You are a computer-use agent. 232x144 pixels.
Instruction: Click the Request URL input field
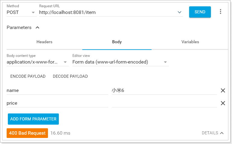coord(107,12)
